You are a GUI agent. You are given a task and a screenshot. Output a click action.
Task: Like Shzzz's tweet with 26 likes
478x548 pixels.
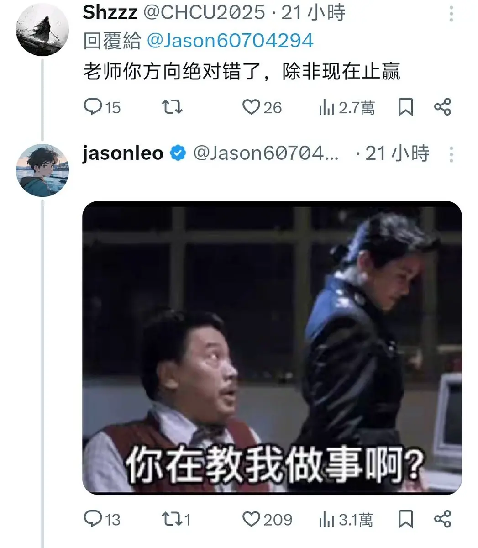[262, 107]
